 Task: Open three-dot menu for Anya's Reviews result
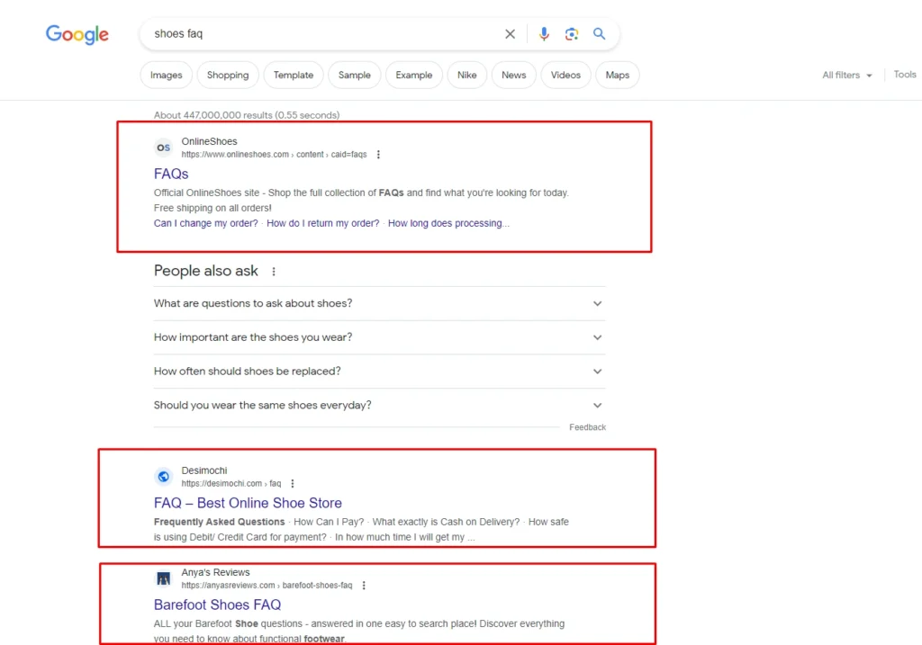pos(364,585)
